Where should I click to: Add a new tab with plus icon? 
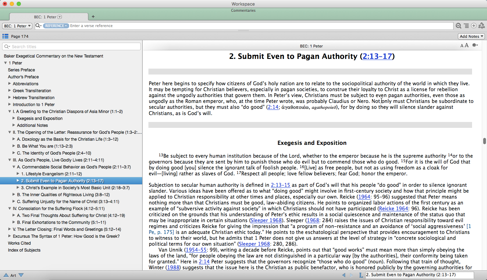(93, 17)
